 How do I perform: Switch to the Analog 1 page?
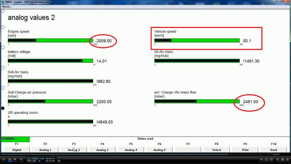45,150
